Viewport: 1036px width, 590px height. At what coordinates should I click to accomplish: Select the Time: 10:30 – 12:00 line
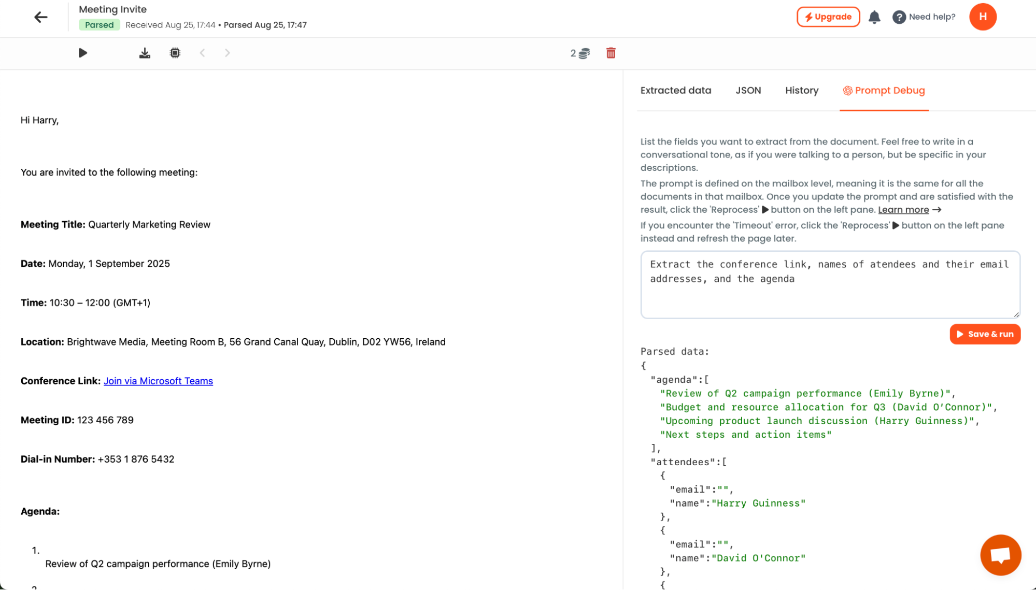86,303
